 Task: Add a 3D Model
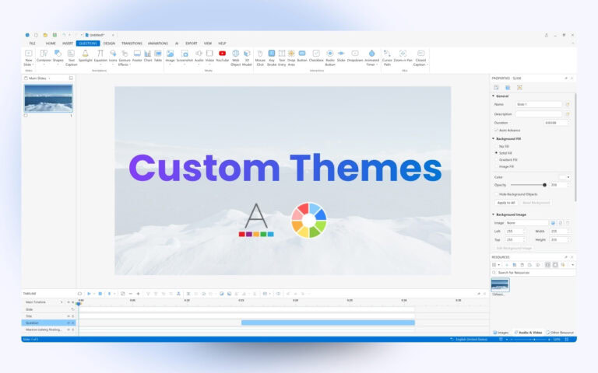click(x=247, y=58)
